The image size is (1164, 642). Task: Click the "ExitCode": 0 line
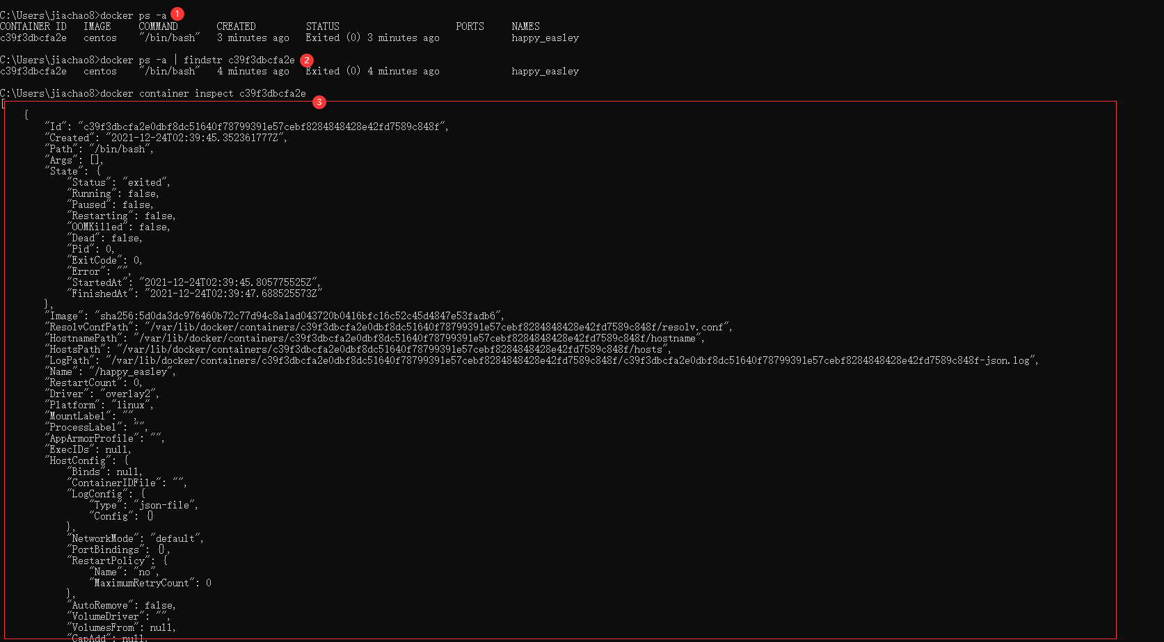[x=105, y=260]
